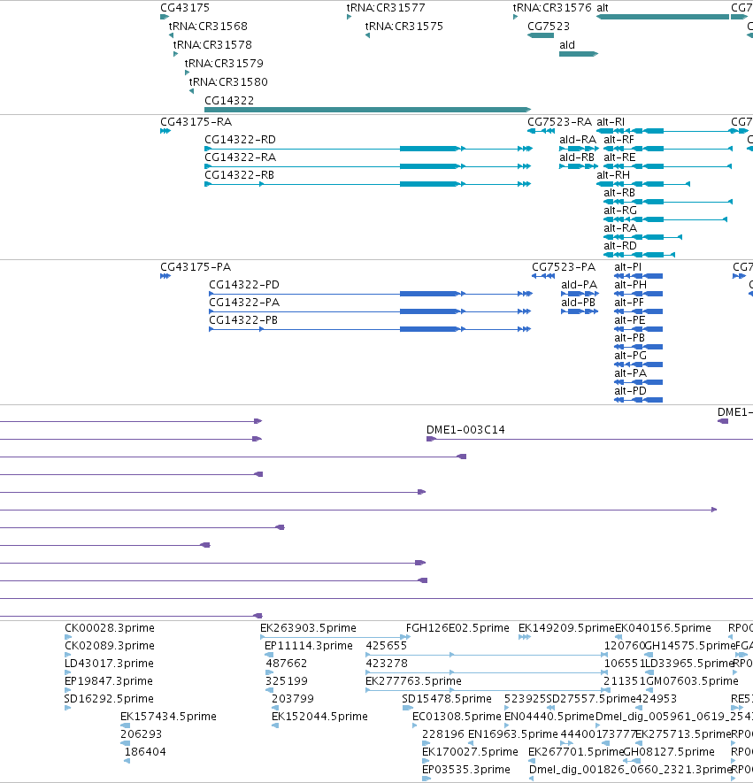This screenshot has width=753, height=783.
Task: Click the tRNA:CR31580 gene label
Action: click(228, 82)
